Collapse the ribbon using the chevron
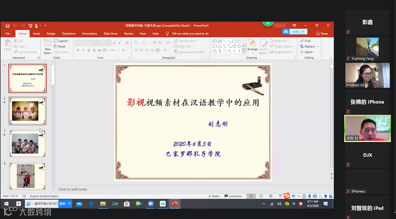396x219 pixels. 330,58
